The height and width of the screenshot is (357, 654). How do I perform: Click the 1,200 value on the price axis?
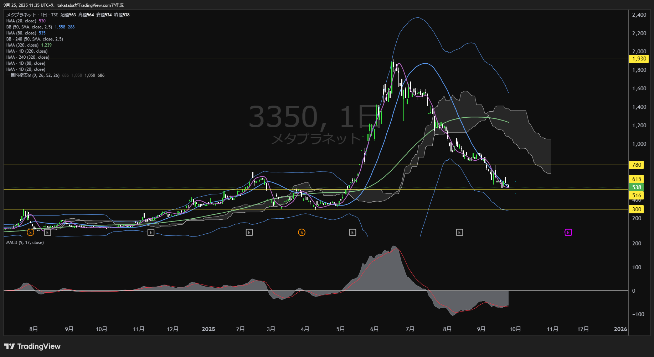639,126
